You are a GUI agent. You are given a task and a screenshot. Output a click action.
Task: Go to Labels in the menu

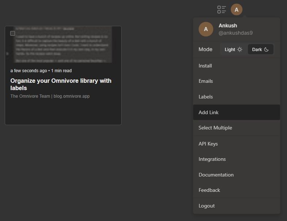[x=206, y=97]
